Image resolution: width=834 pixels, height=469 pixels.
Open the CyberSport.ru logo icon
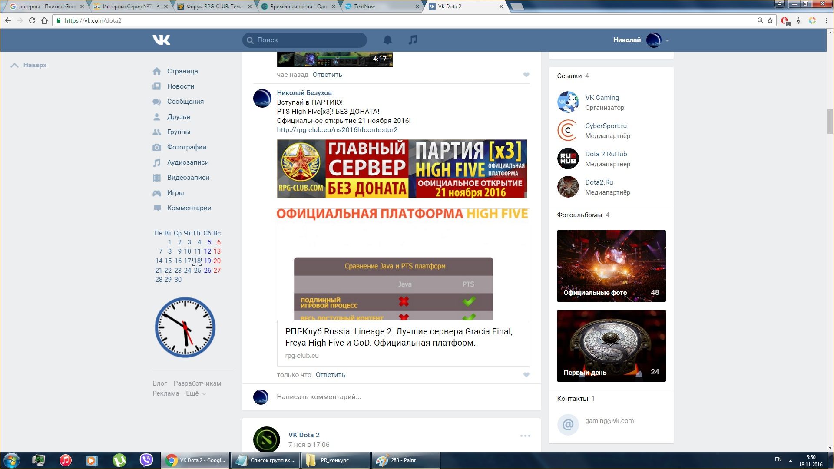pos(568,130)
